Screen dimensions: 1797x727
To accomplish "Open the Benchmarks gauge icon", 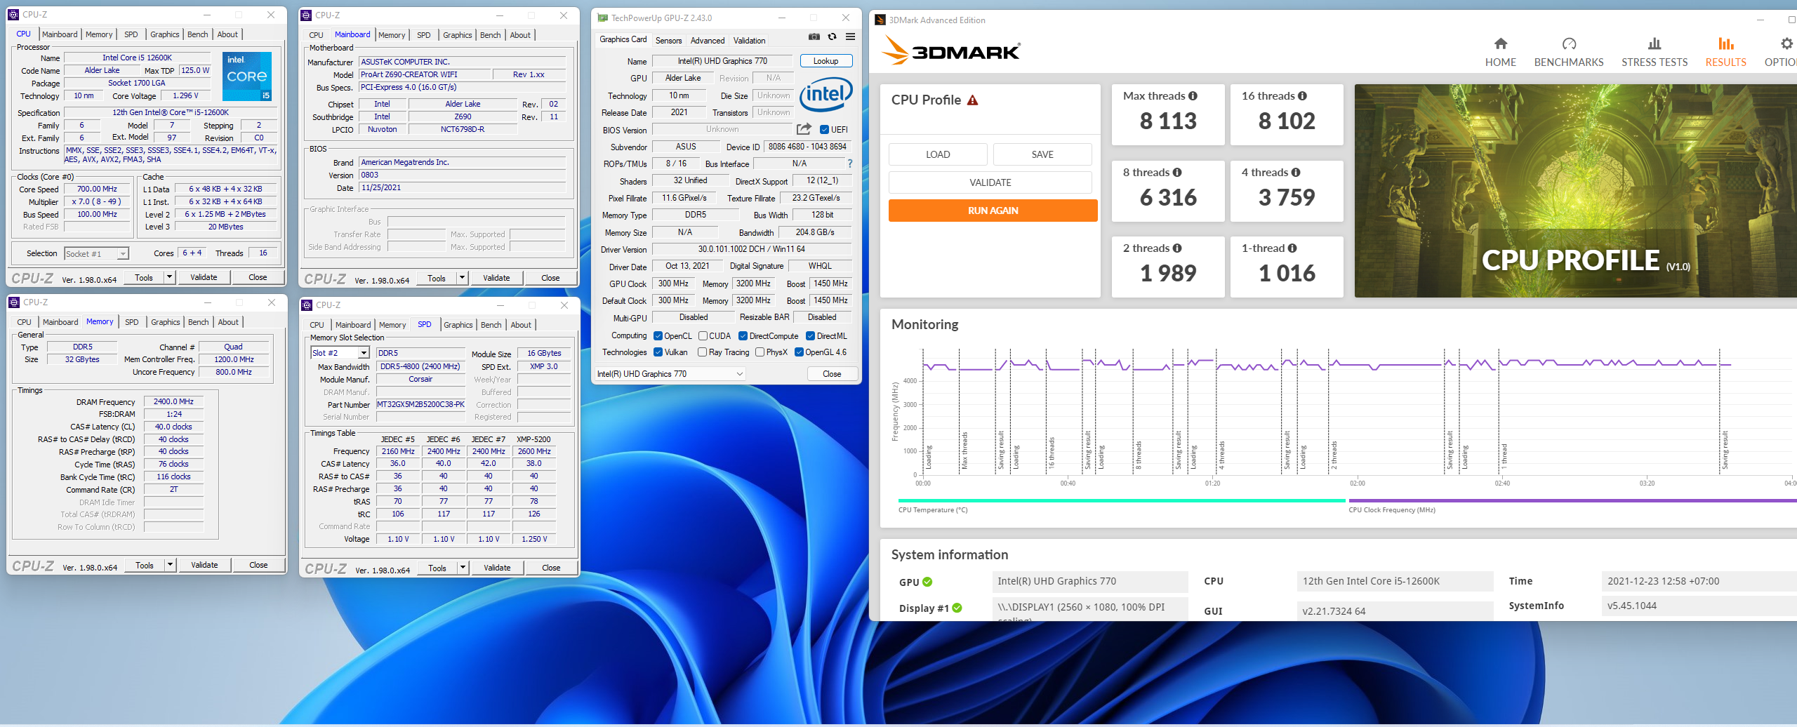I will click(x=1569, y=44).
